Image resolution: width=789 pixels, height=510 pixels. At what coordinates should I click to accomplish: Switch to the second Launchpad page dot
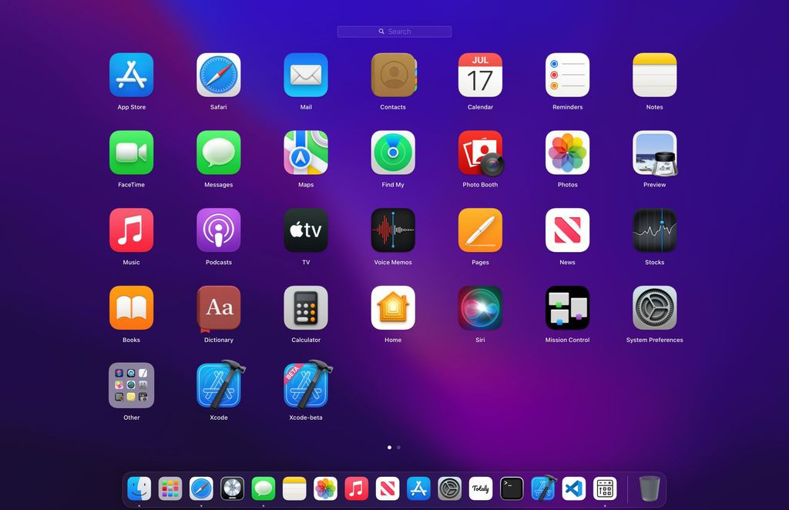click(398, 447)
